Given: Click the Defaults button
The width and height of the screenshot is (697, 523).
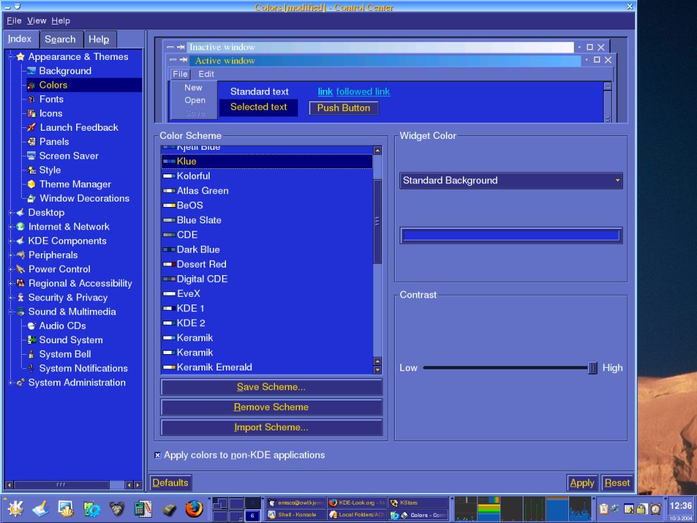Looking at the screenshot, I should coord(170,483).
